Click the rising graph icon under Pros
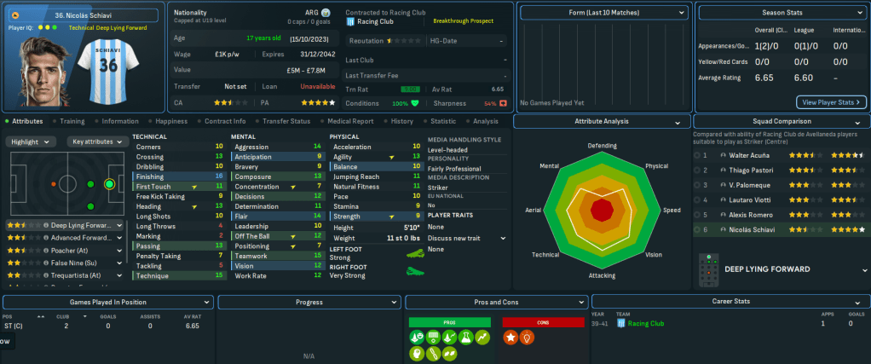The image size is (871, 364). point(483,338)
